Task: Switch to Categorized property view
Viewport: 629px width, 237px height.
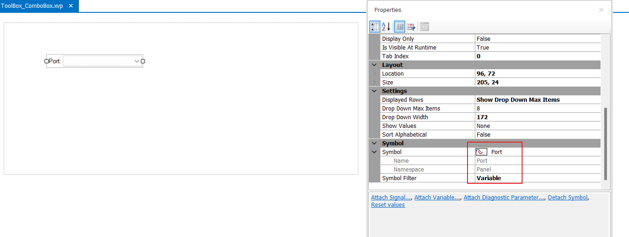Action: click(375, 27)
